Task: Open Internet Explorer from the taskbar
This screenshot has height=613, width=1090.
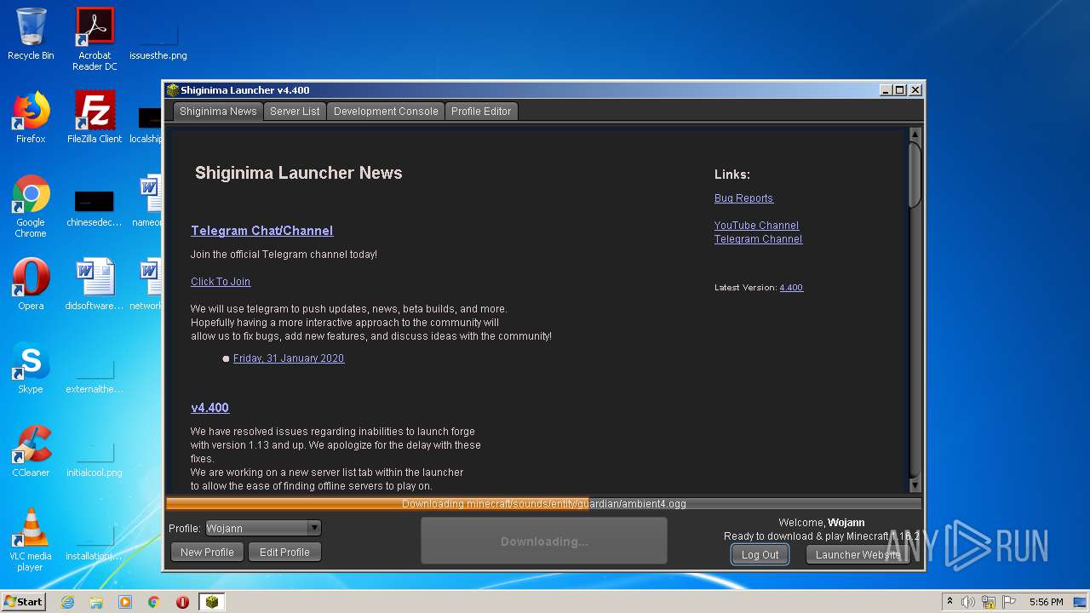Action: tap(68, 602)
